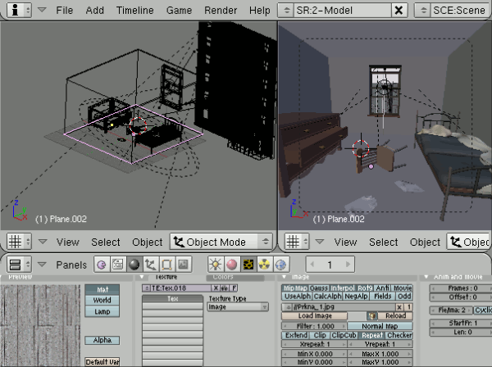Screen dimensions: 492x367
Task: Click the user count 1 beside Prkna_1.jpg
Action: tap(408, 307)
